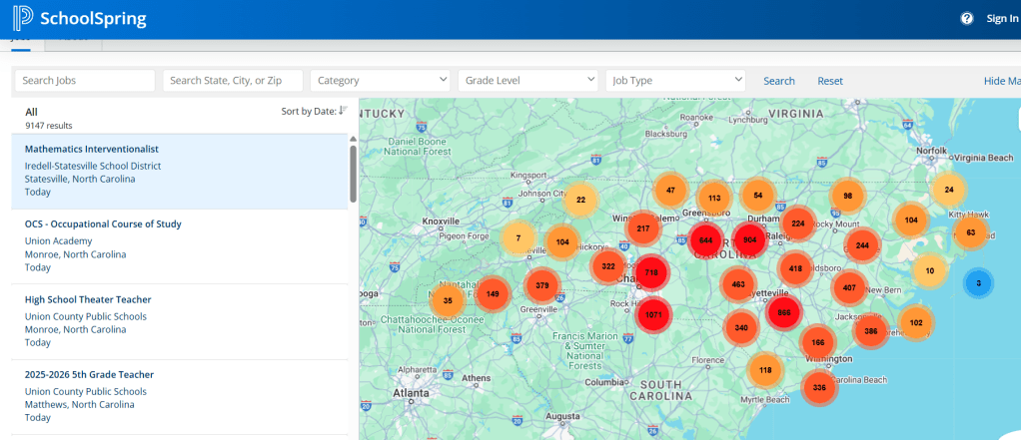The image size is (1021, 440).
Task: Click the sort by date descending arrow
Action: (343, 111)
